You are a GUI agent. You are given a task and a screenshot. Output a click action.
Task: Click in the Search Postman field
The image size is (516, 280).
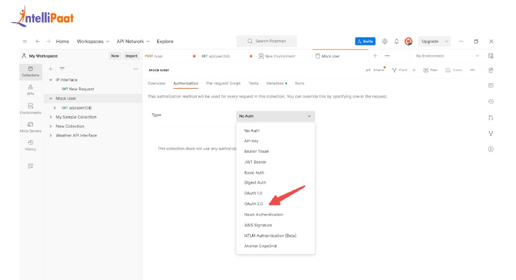click(x=266, y=41)
